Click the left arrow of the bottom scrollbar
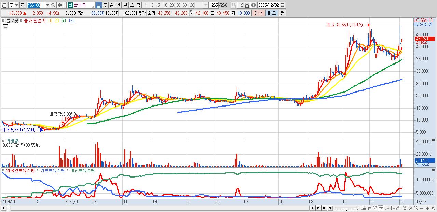 (3, 208)
